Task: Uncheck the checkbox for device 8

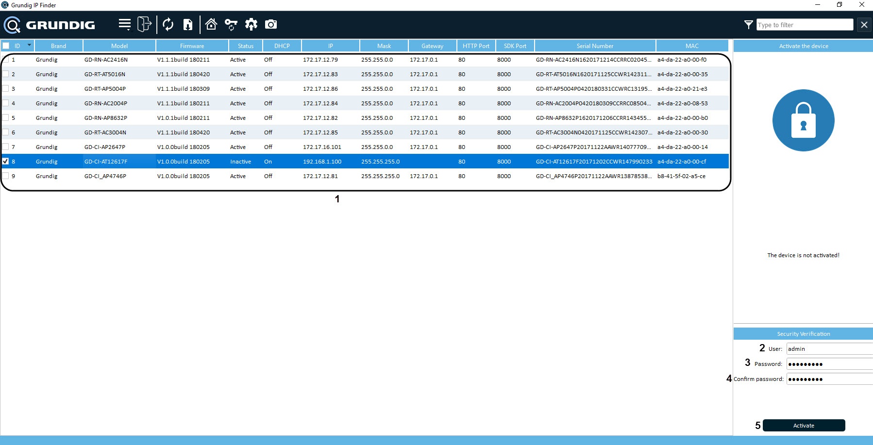Action: [x=6, y=161]
